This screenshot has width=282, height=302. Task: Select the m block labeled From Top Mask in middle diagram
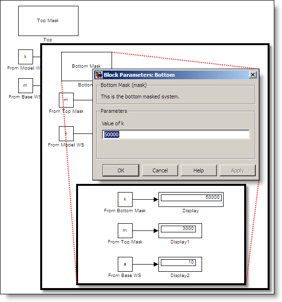pos(66,100)
